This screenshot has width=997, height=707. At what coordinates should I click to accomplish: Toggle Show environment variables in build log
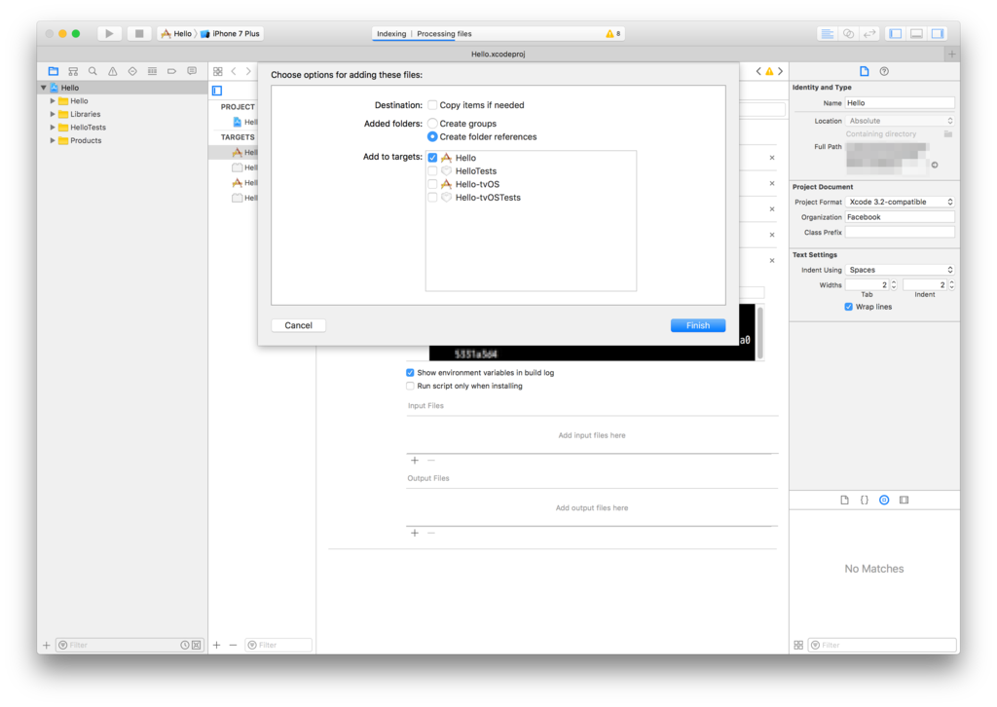[x=410, y=373]
